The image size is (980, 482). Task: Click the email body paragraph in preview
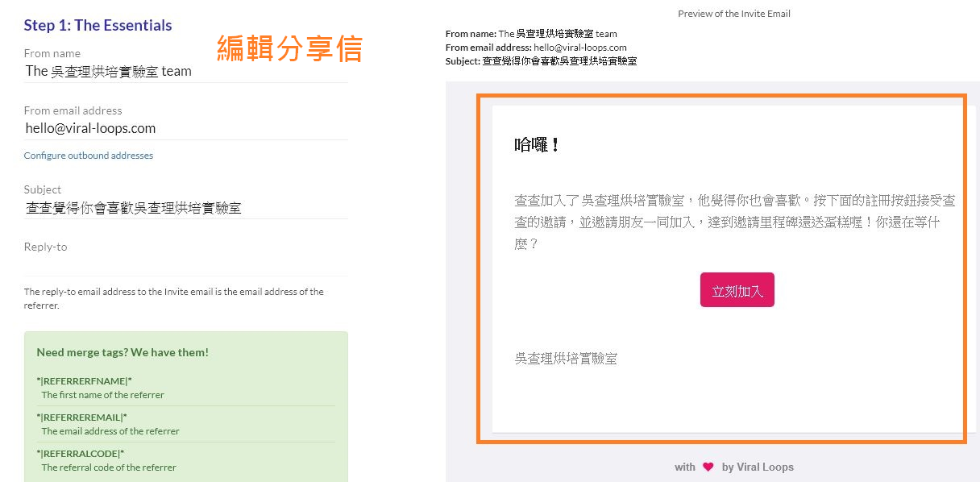pos(735,222)
